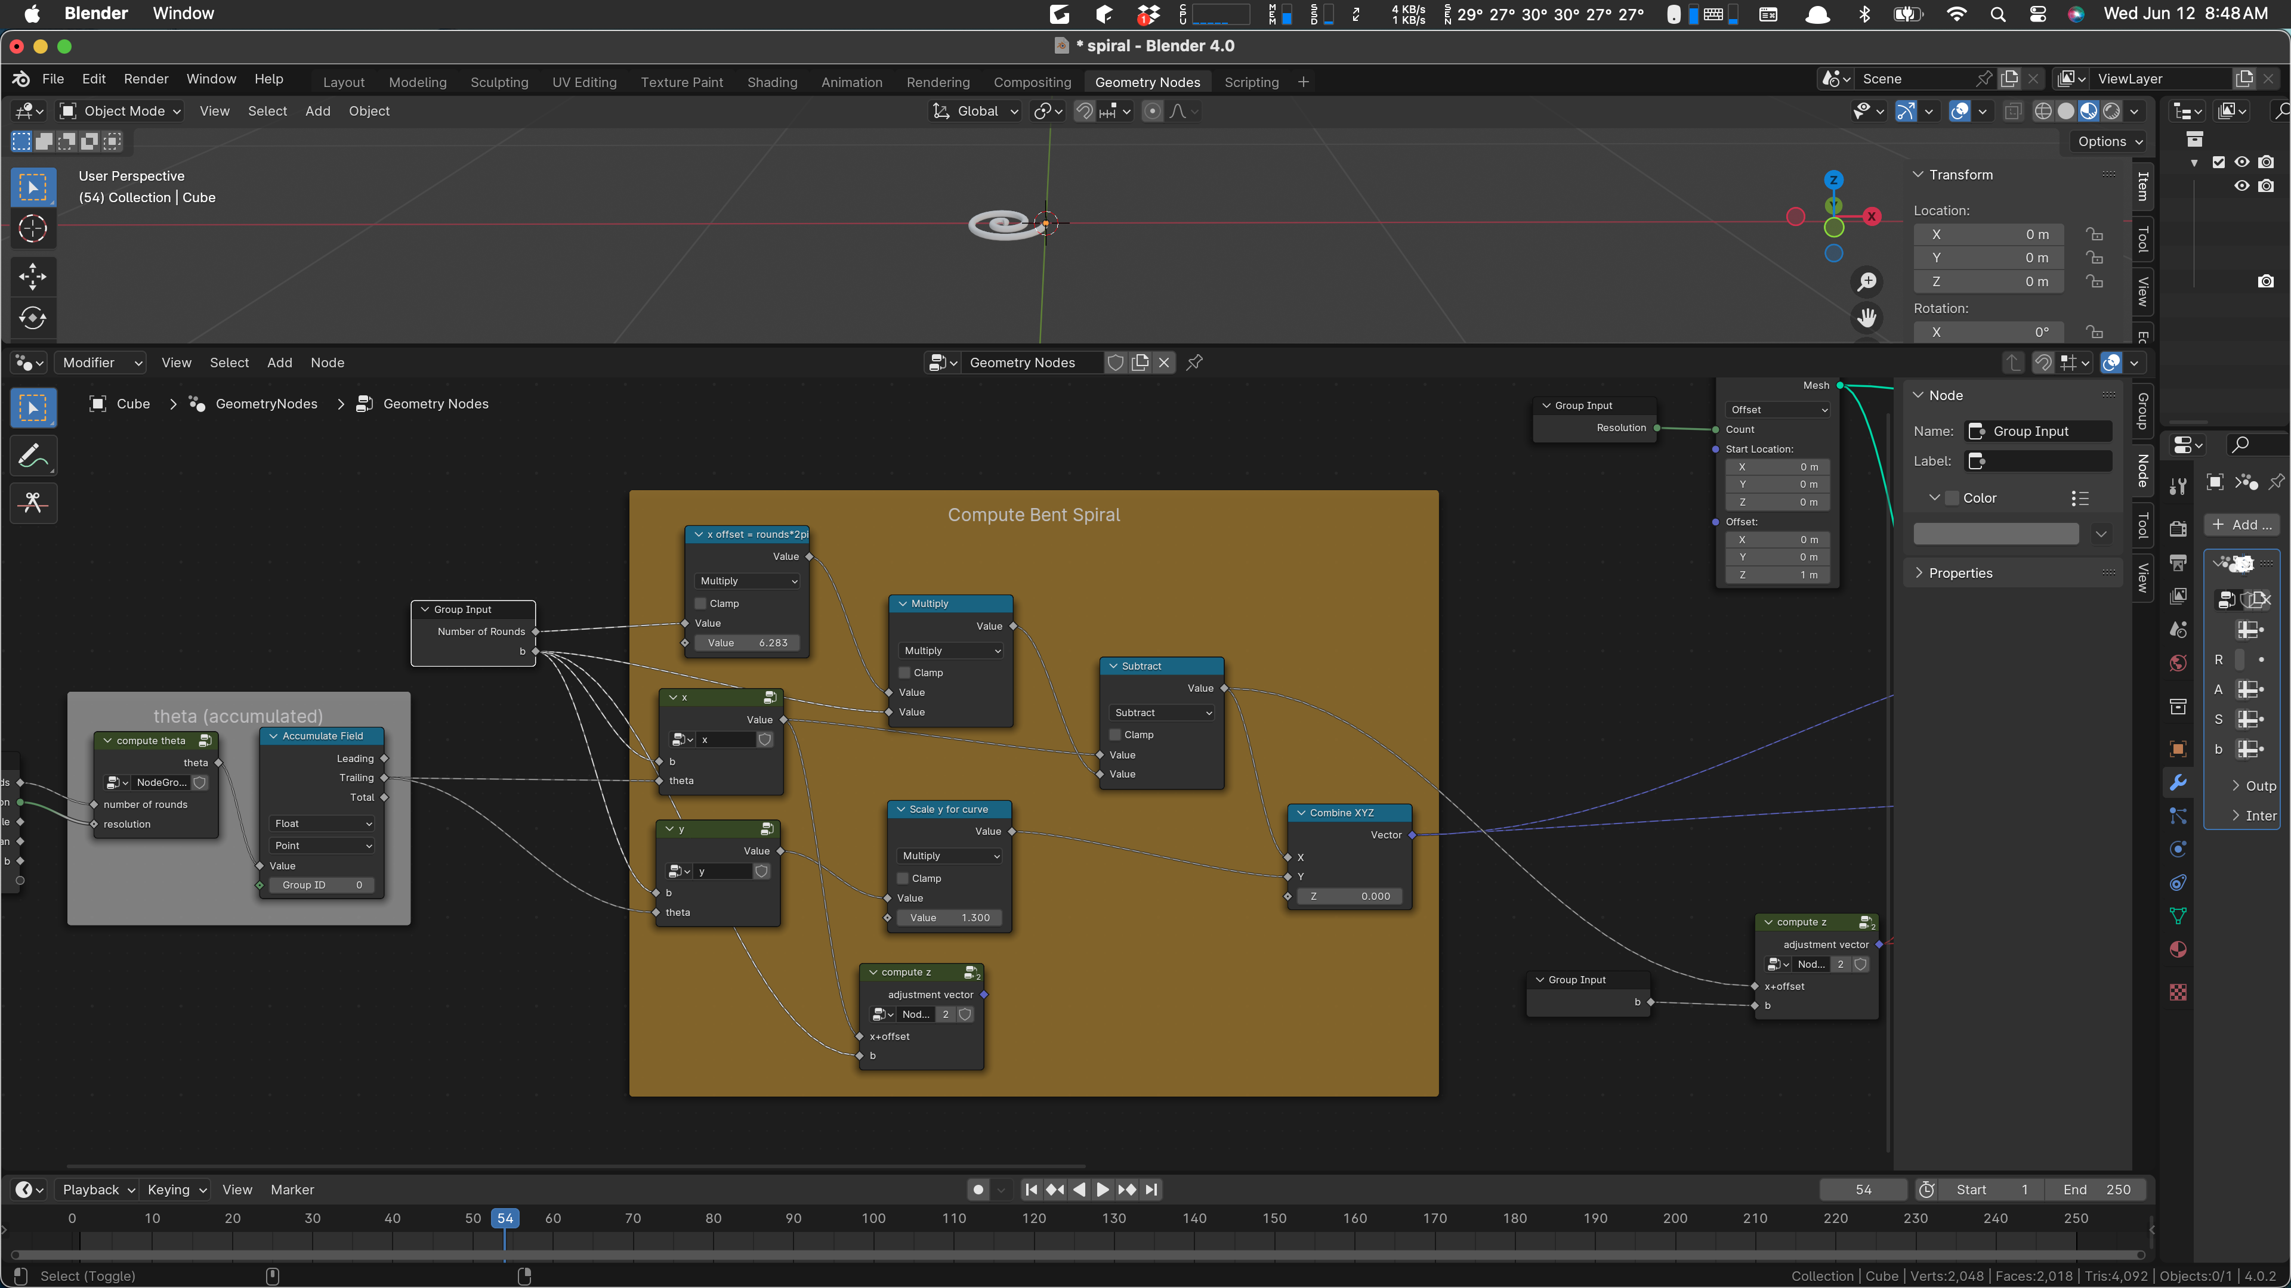Open the Object properties orange square tab
The width and height of the screenshot is (2291, 1288).
click(x=2178, y=748)
